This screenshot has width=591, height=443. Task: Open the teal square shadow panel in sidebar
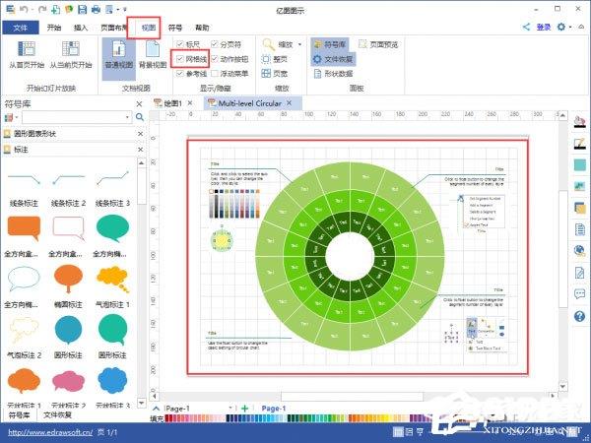pos(580,165)
